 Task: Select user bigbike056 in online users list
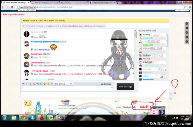point(148,45)
